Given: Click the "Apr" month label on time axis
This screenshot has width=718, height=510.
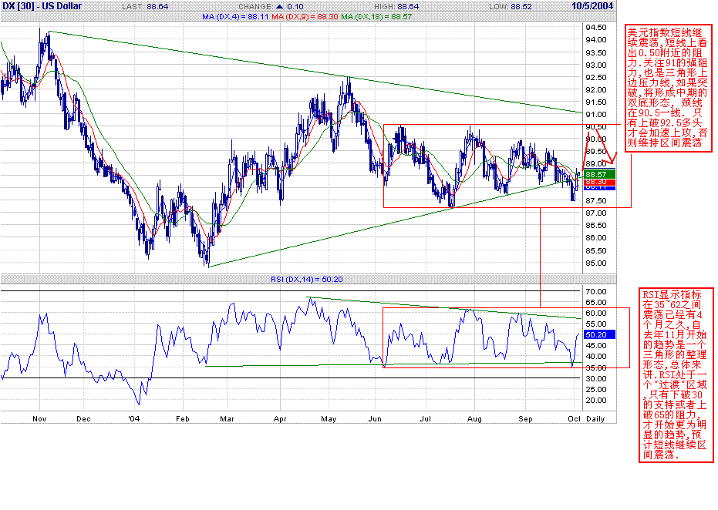Looking at the screenshot, I should pyautogui.click(x=280, y=418).
